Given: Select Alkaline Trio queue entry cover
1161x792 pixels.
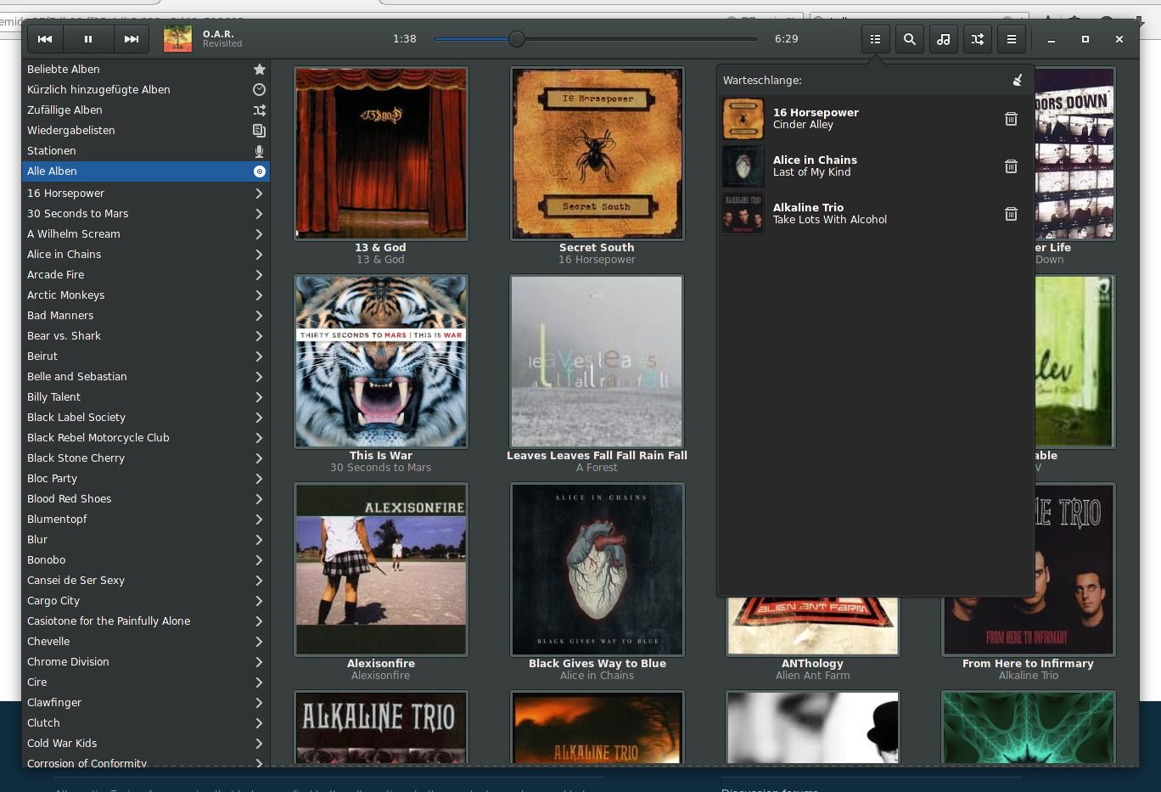Looking at the screenshot, I should click(x=743, y=214).
